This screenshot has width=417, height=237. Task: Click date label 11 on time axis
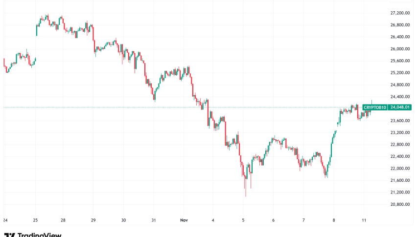pyautogui.click(x=364, y=220)
